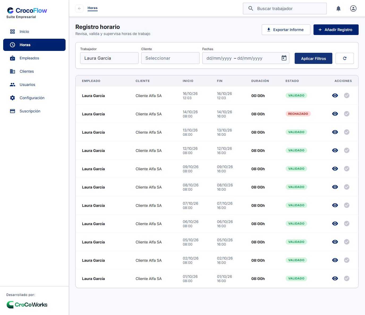Click the Horas breadcrumb link
The height and width of the screenshot is (315, 365).
[93, 8]
